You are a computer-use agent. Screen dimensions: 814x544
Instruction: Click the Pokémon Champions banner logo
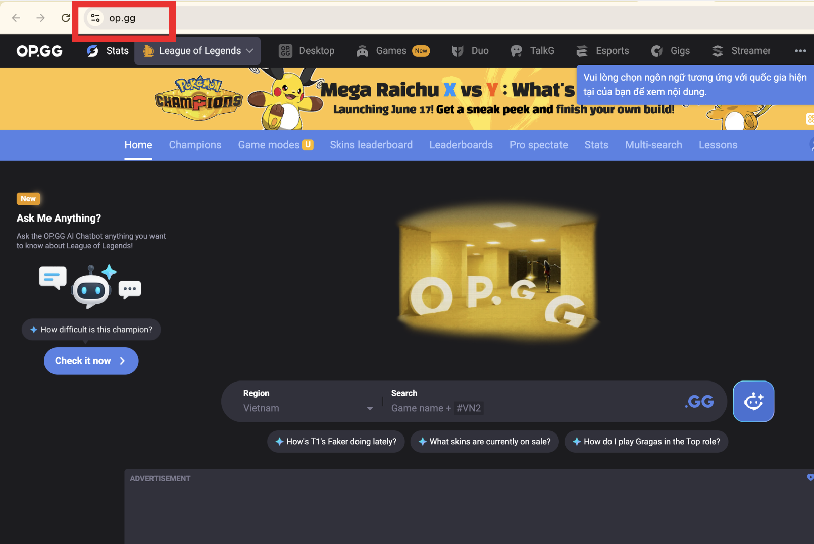pyautogui.click(x=199, y=98)
